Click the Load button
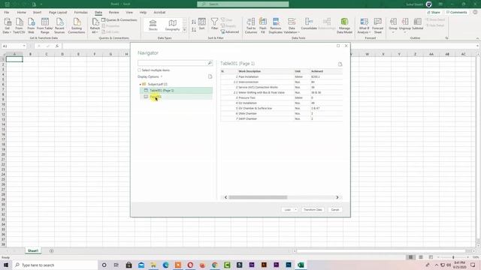The image size is (481, 270). [x=287, y=210]
